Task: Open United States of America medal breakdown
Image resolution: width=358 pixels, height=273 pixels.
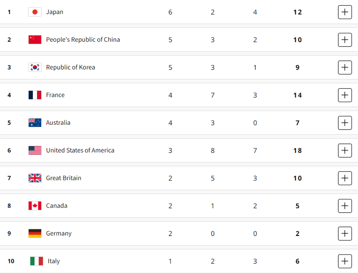Action: click(345, 150)
